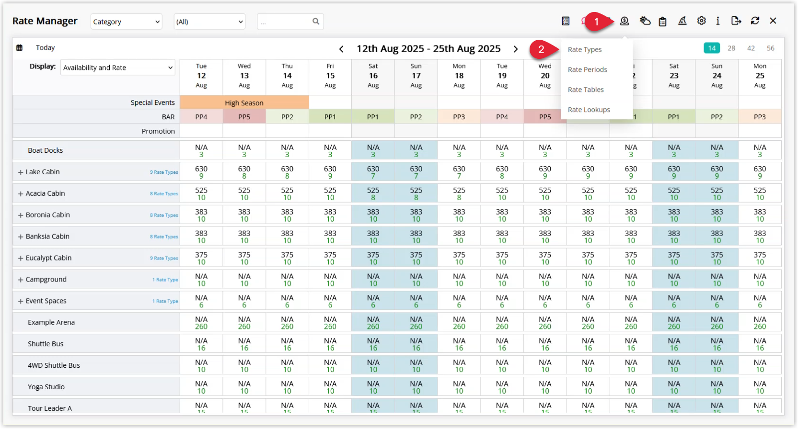This screenshot has height=429, width=798.
Task: Click Acacia Cabin rate cell for Sat 16 Aug
Action: (x=373, y=193)
